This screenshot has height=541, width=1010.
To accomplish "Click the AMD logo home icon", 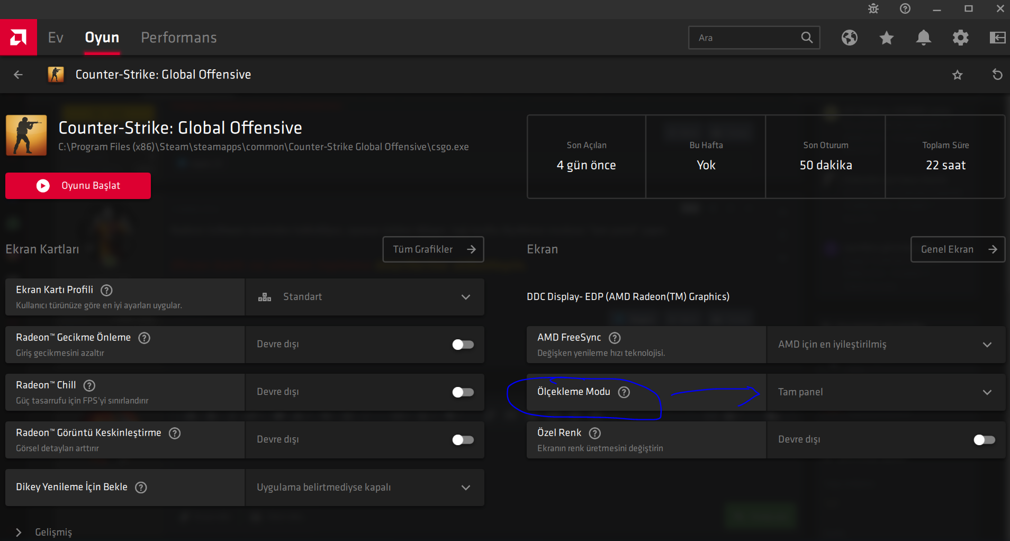I will (x=19, y=38).
